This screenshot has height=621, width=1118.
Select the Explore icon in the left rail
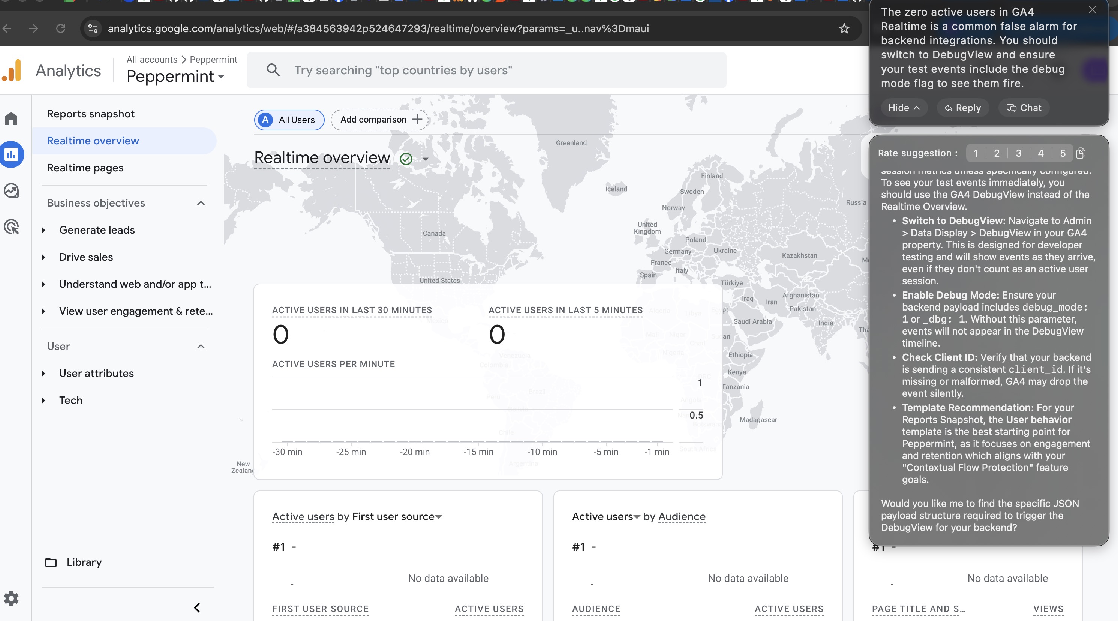click(x=11, y=190)
